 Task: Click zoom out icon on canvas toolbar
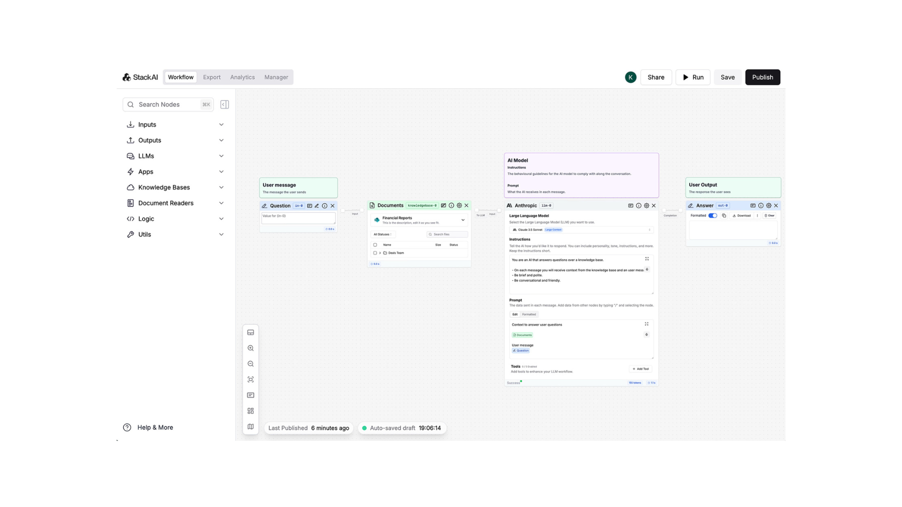coord(250,364)
